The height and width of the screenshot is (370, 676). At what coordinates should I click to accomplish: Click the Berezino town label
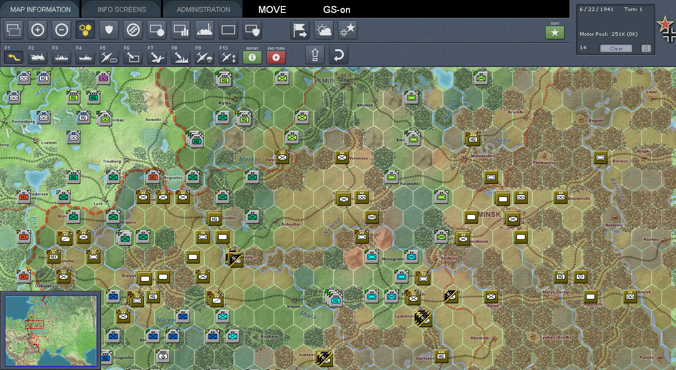click(614, 225)
